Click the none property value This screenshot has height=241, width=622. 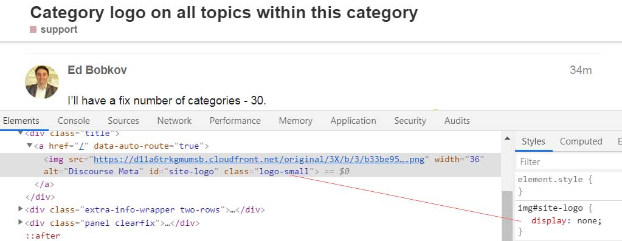click(587, 221)
